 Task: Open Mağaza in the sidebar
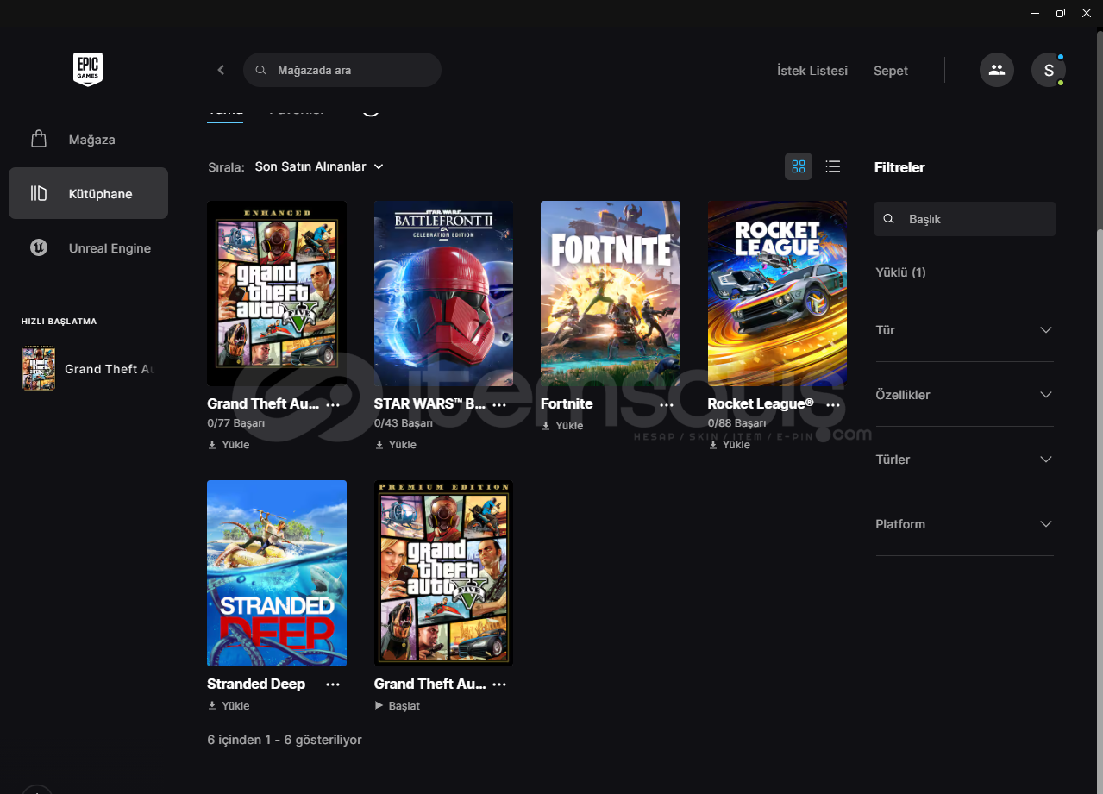[88, 139]
